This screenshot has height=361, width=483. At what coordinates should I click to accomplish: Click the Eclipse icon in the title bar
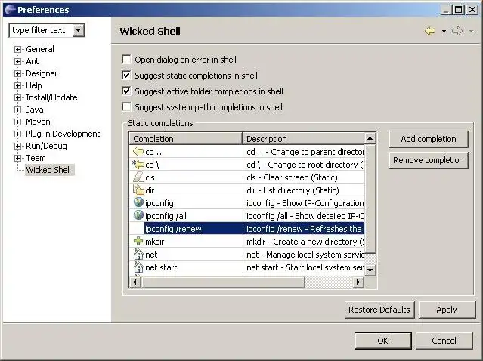(10, 10)
